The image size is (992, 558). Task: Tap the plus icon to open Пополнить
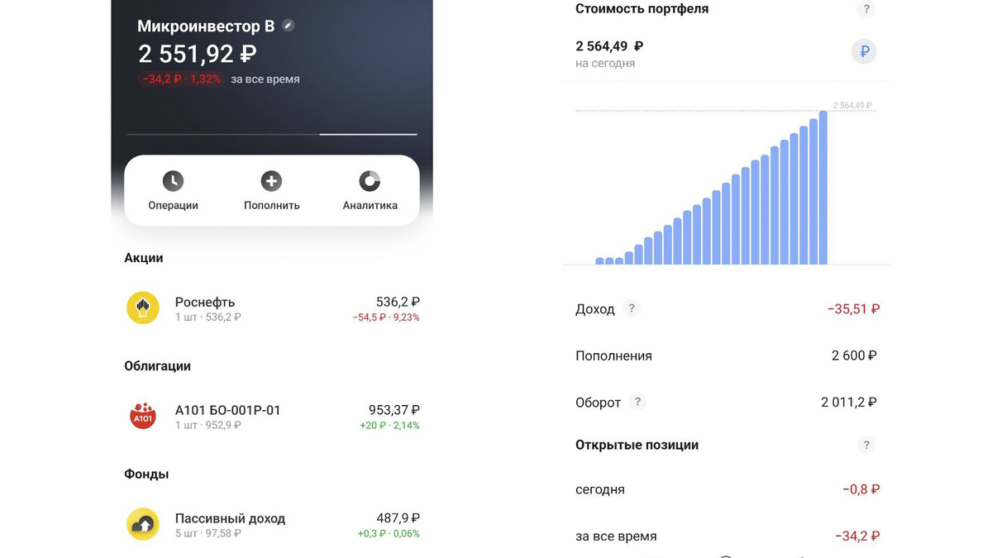point(271,180)
